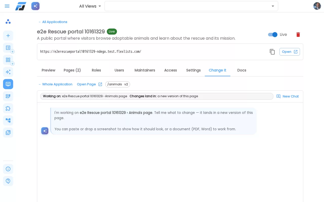Click the plus icon in the sidebar

click(8, 36)
